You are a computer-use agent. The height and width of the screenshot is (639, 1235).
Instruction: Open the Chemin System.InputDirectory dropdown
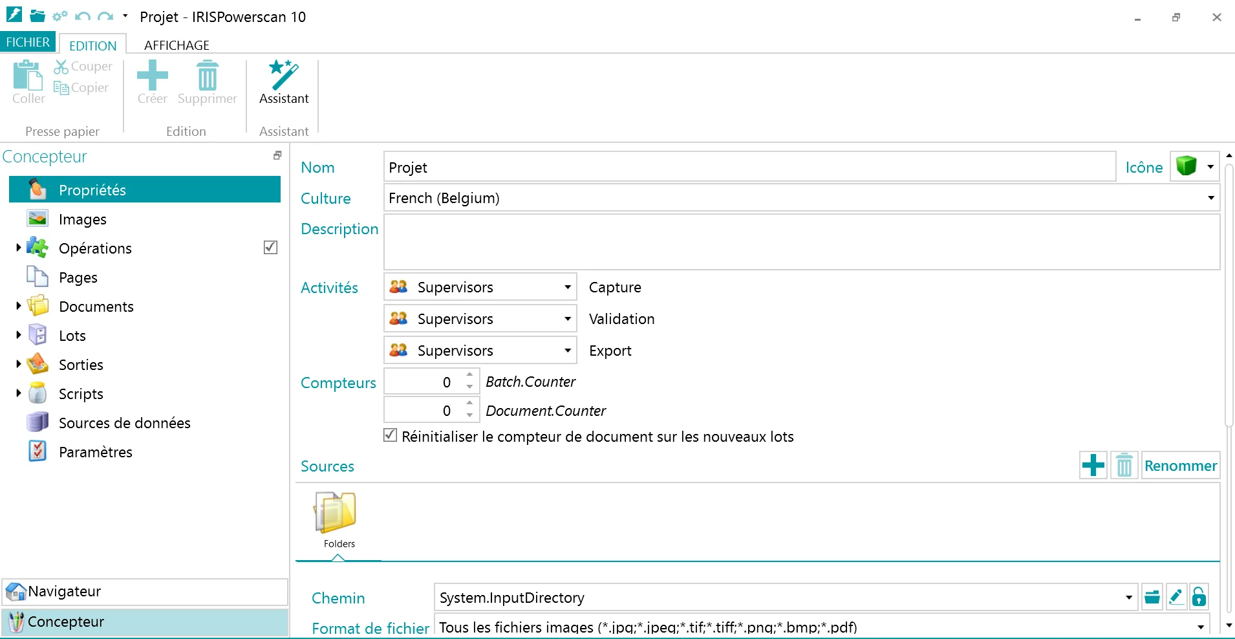point(1128,598)
